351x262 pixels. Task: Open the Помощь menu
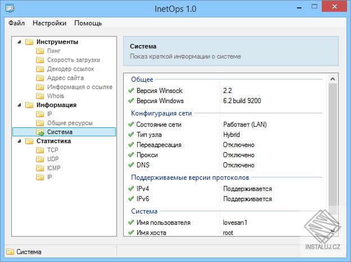click(88, 23)
